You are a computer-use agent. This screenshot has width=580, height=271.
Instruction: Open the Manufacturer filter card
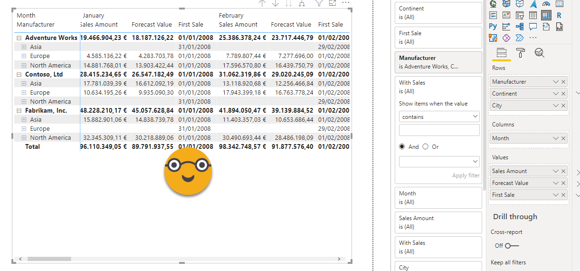(438, 62)
